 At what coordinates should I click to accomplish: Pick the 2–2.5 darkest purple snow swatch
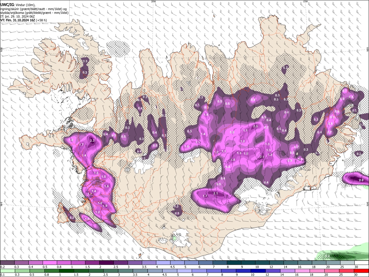(106, 263)
